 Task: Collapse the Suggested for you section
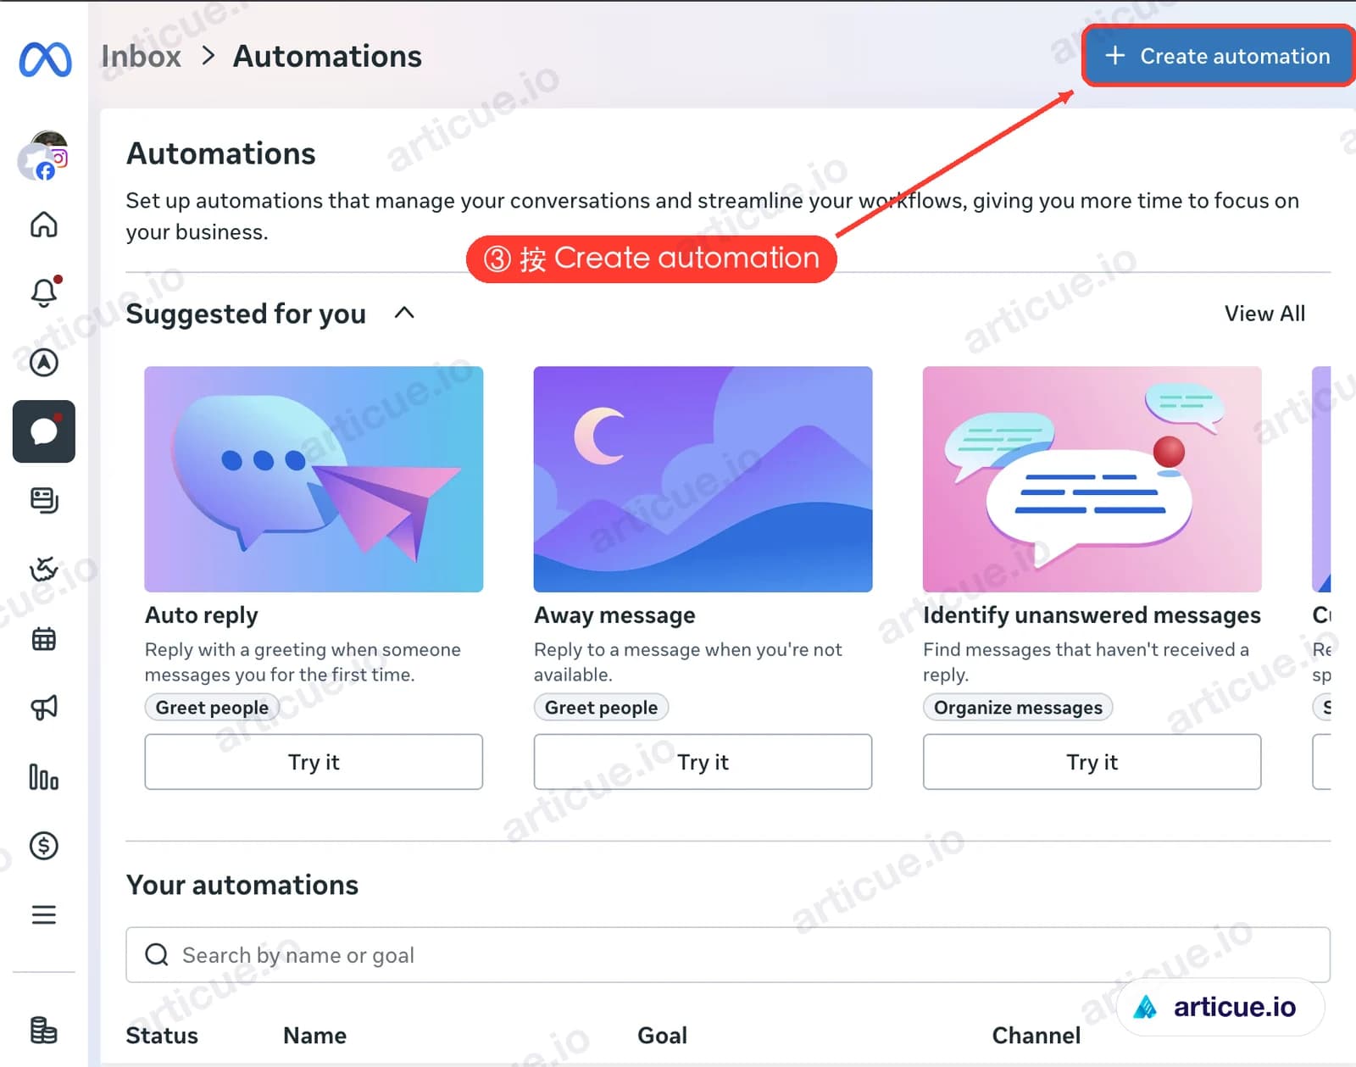(405, 313)
